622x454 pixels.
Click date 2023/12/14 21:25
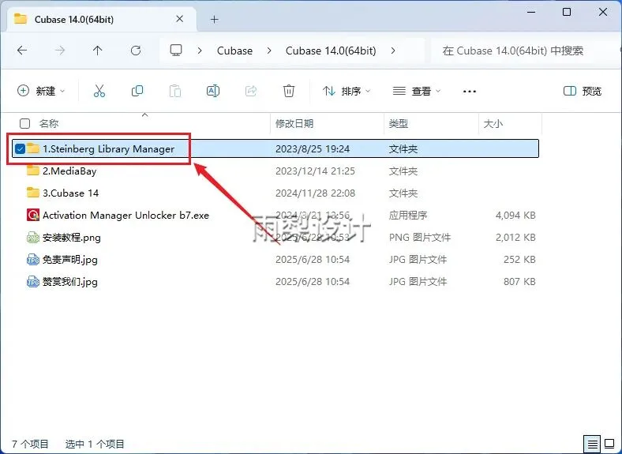[x=316, y=171]
